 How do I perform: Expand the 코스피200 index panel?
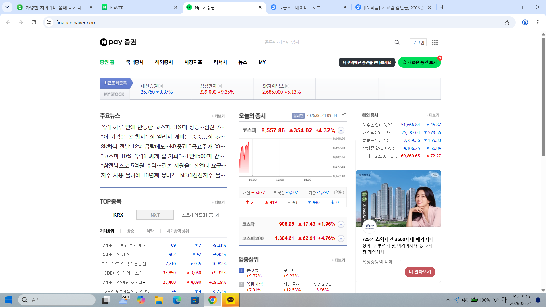coord(341,238)
